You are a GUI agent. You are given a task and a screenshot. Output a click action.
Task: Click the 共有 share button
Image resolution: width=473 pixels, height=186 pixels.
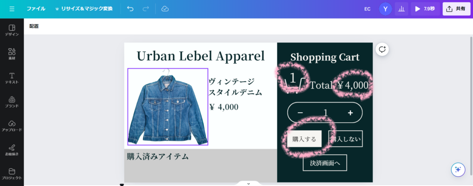pyautogui.click(x=456, y=9)
